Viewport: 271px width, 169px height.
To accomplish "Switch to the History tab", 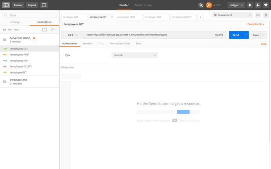I will coord(15,22).
